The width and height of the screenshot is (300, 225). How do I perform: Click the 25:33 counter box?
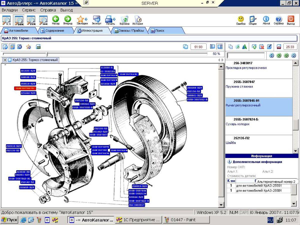point(290,47)
